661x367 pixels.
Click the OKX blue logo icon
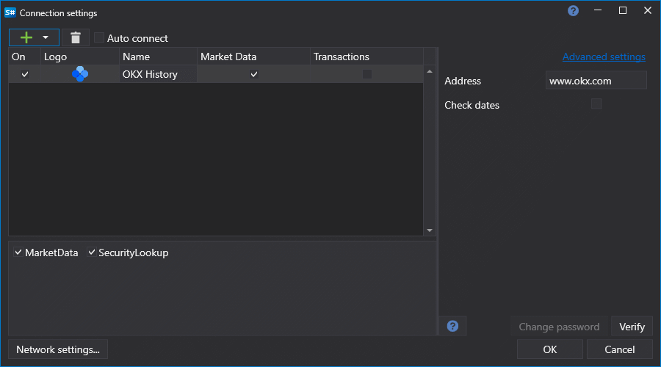coord(80,74)
